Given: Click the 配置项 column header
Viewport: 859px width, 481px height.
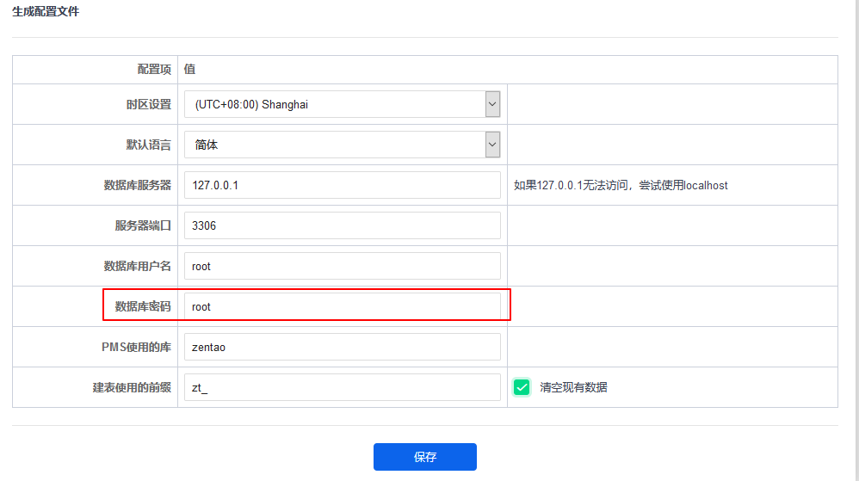Looking at the screenshot, I should [154, 70].
